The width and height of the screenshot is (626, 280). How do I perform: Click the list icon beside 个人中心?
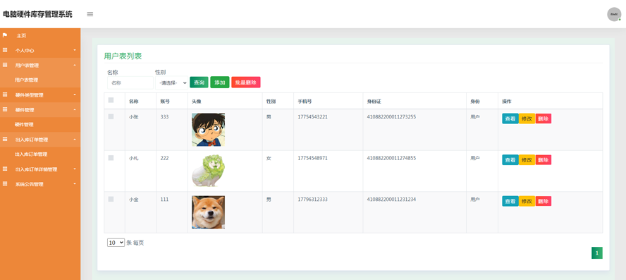click(x=5, y=50)
